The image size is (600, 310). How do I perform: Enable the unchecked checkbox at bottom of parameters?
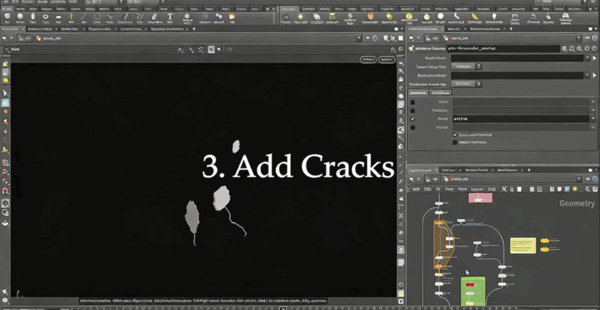coord(455,142)
